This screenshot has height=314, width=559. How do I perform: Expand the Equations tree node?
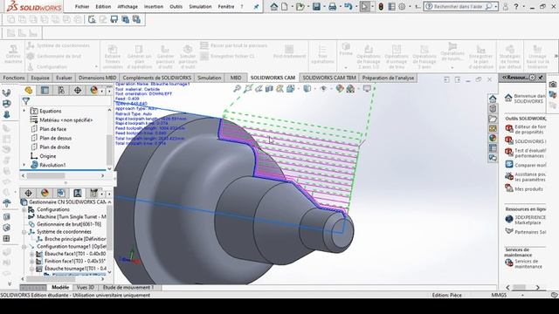click(24, 111)
